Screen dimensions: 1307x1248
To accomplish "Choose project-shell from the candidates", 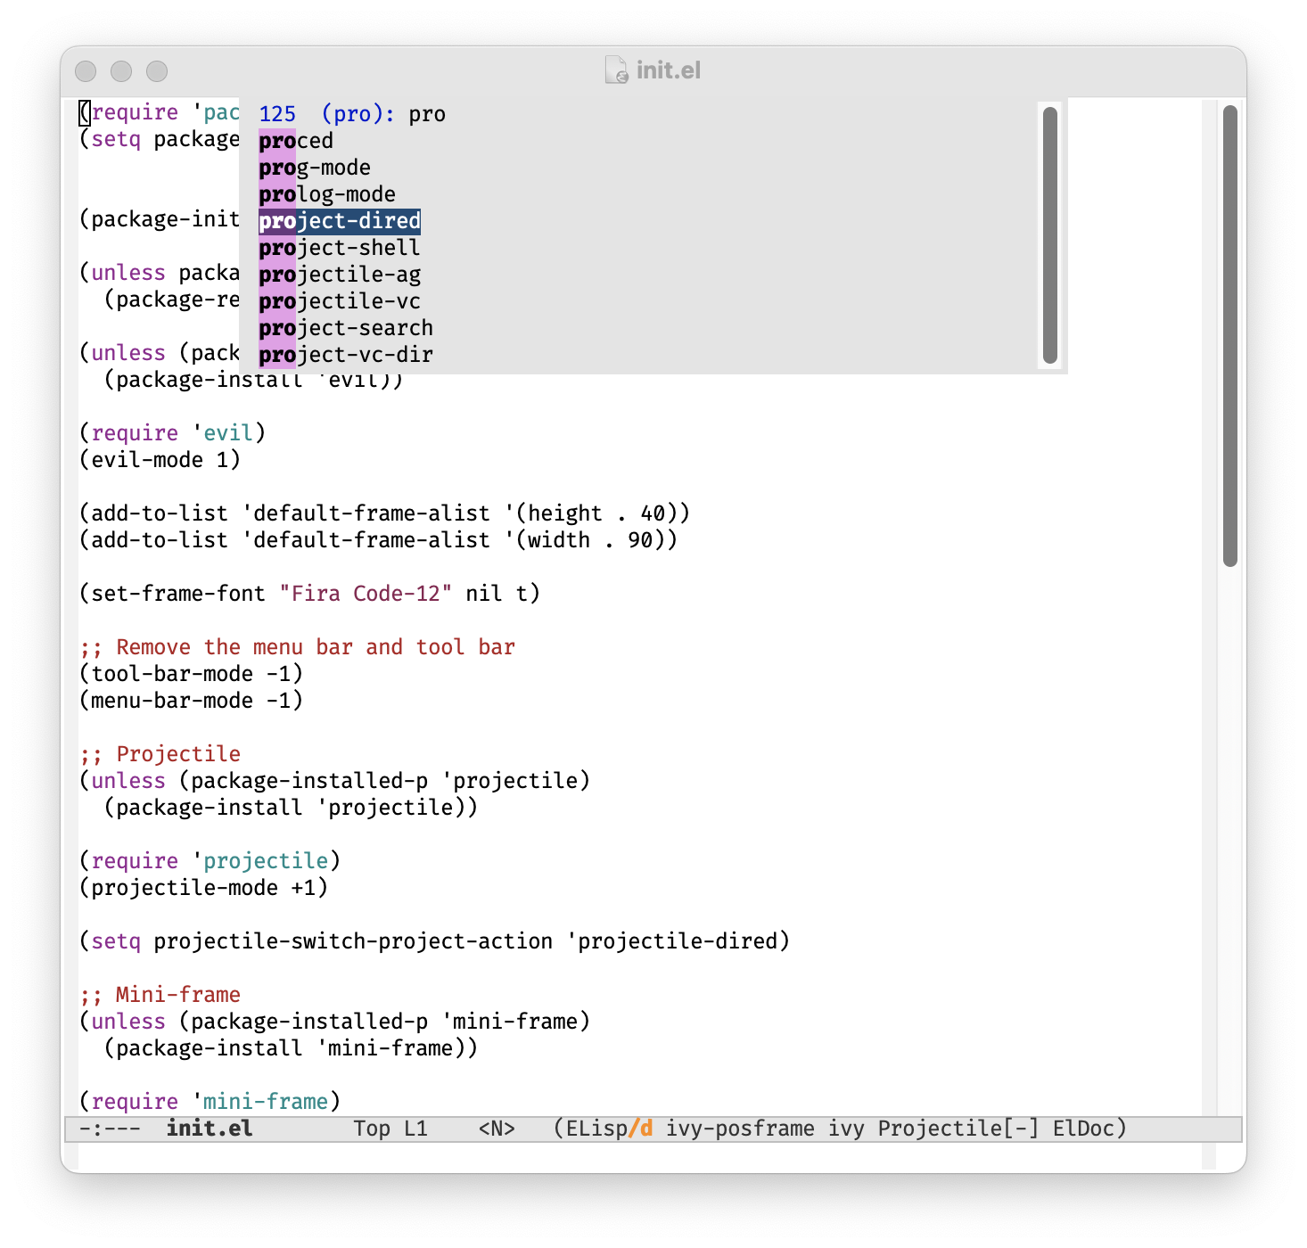I will tap(340, 248).
